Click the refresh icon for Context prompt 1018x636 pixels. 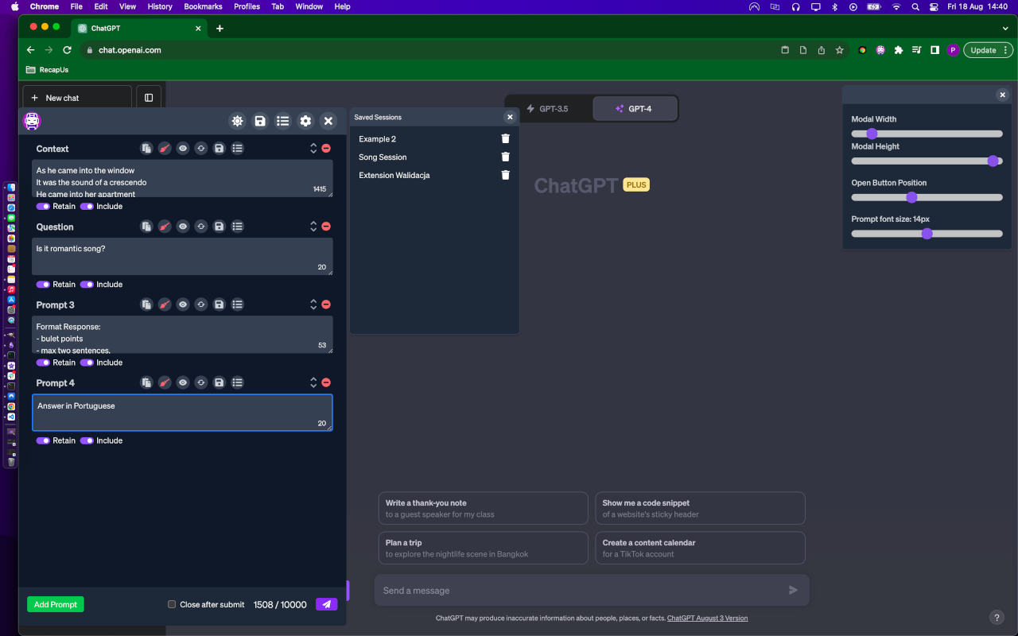201,149
